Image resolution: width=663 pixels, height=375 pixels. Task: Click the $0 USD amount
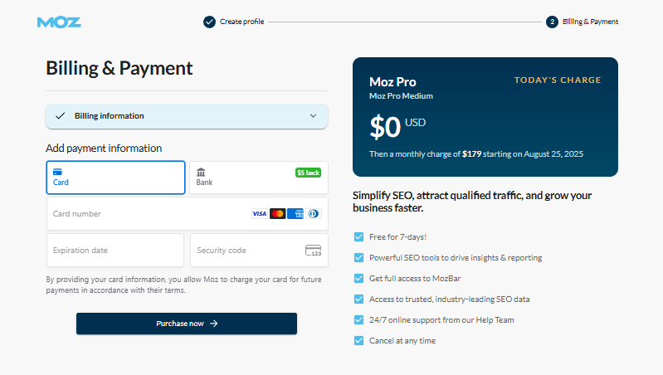click(397, 126)
